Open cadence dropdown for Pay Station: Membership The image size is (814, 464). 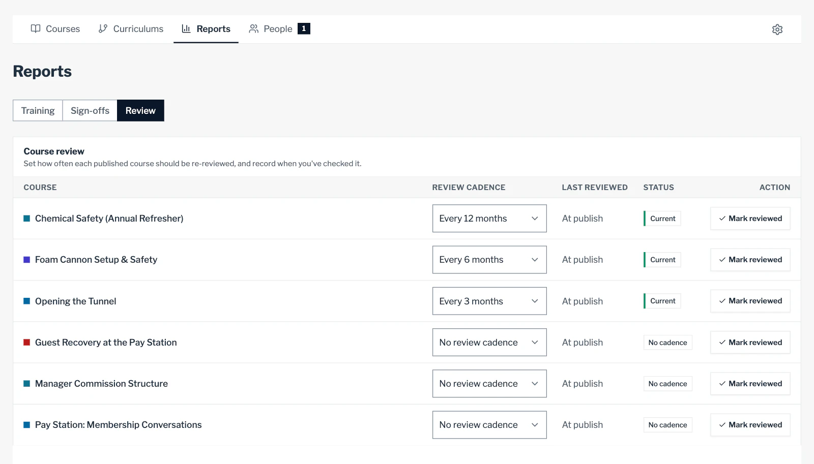489,425
